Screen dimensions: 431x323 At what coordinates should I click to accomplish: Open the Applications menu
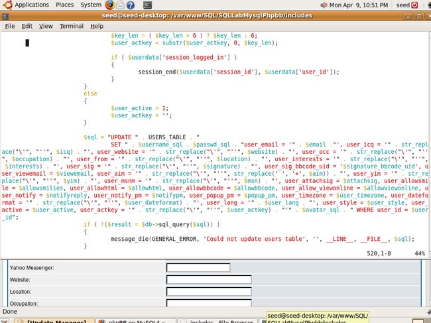(x=32, y=5)
